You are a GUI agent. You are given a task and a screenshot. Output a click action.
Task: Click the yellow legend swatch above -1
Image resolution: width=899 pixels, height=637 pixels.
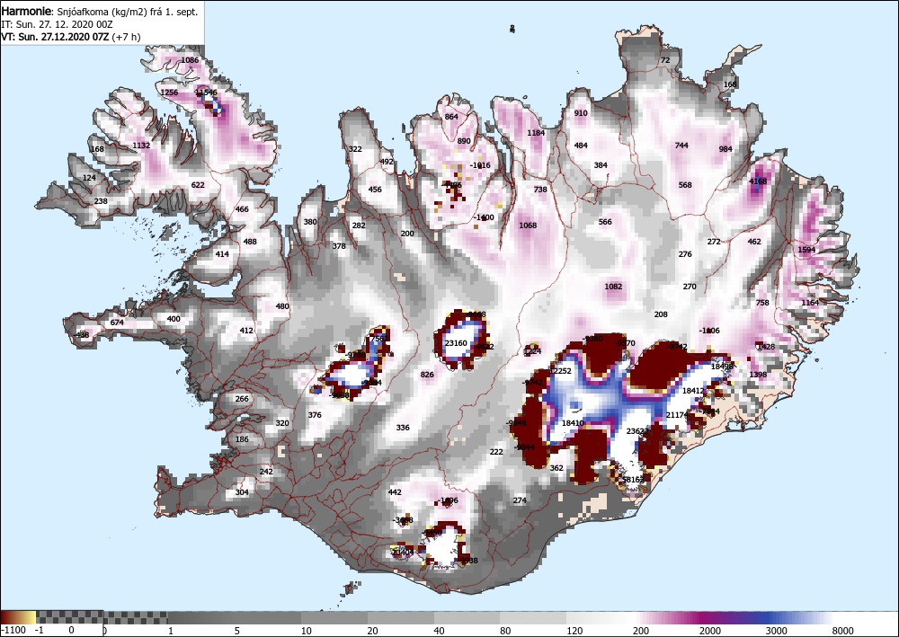click(30, 617)
